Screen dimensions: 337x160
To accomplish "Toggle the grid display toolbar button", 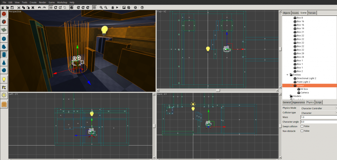I will pos(94,7).
